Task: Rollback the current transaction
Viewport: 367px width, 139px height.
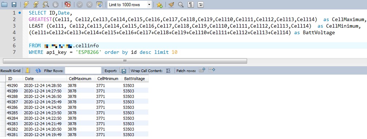Action: point(89,5)
